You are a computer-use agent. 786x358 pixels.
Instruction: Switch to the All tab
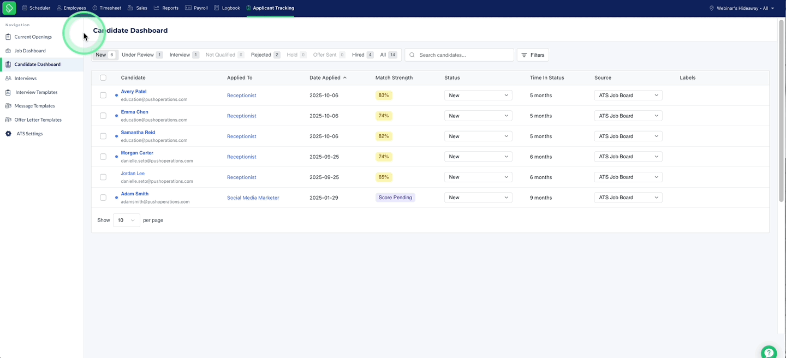tap(388, 55)
